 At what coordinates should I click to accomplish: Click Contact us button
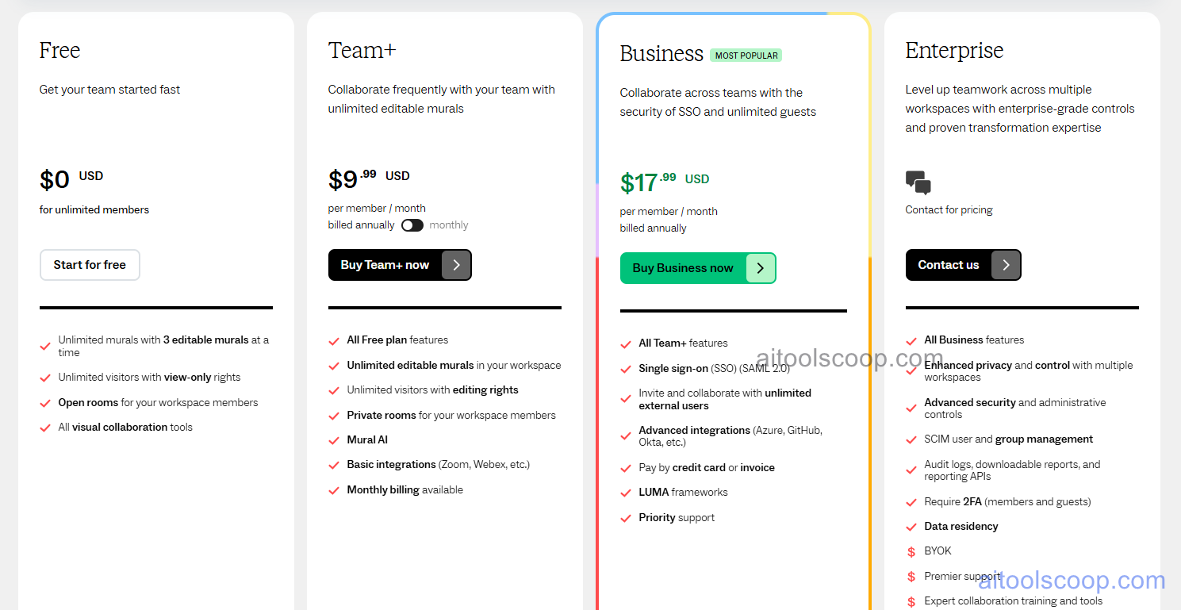[x=963, y=265]
